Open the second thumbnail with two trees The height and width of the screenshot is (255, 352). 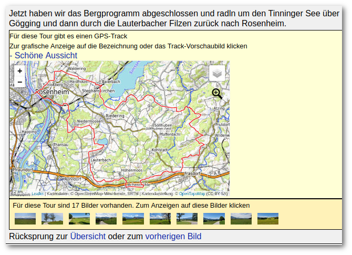click(x=52, y=219)
